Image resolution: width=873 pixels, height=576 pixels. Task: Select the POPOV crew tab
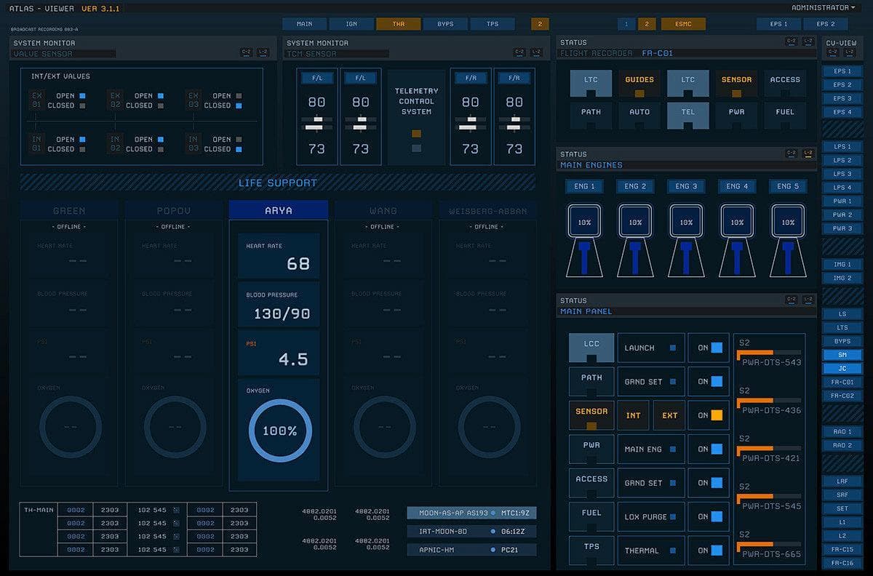click(x=173, y=210)
